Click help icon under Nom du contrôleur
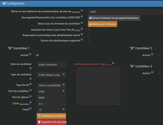163x125 pixels. tap(31, 68)
